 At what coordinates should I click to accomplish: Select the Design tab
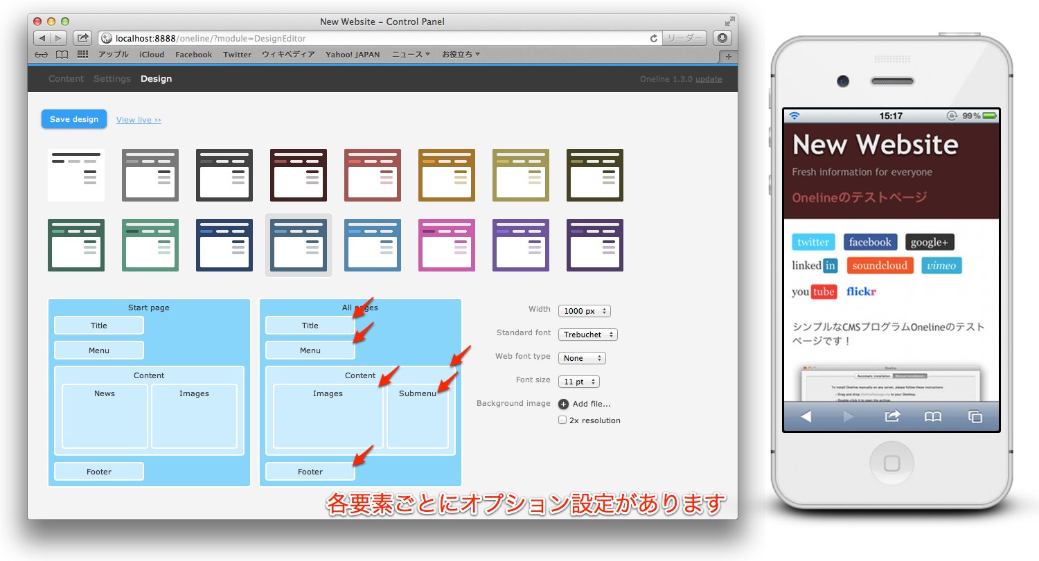coord(156,79)
